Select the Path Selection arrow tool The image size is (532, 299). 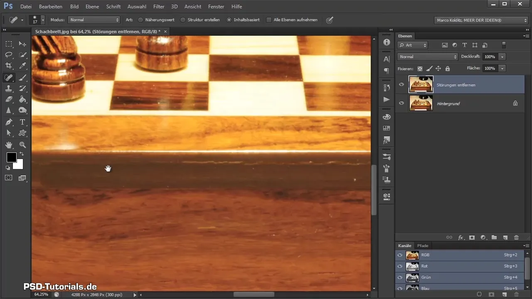[x=9, y=133]
